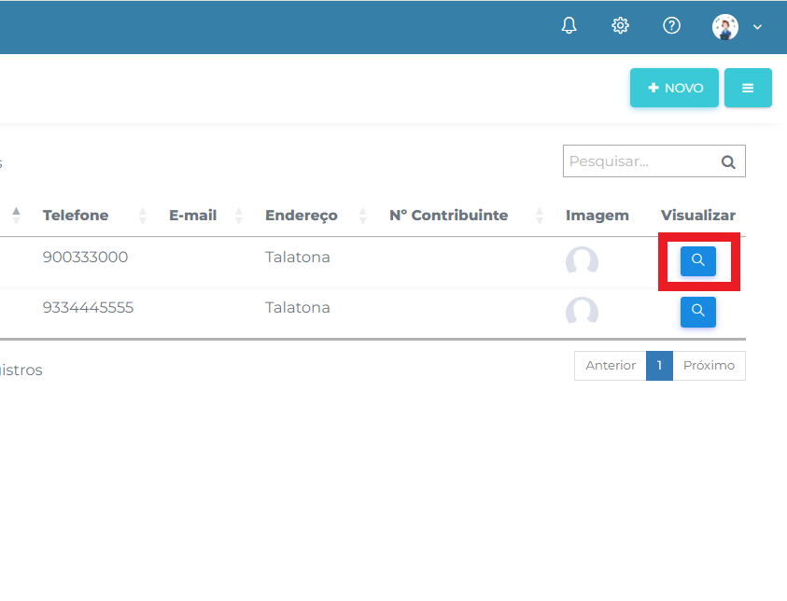Select the phone number 9334445555
This screenshot has height=601, width=787.
click(x=88, y=308)
